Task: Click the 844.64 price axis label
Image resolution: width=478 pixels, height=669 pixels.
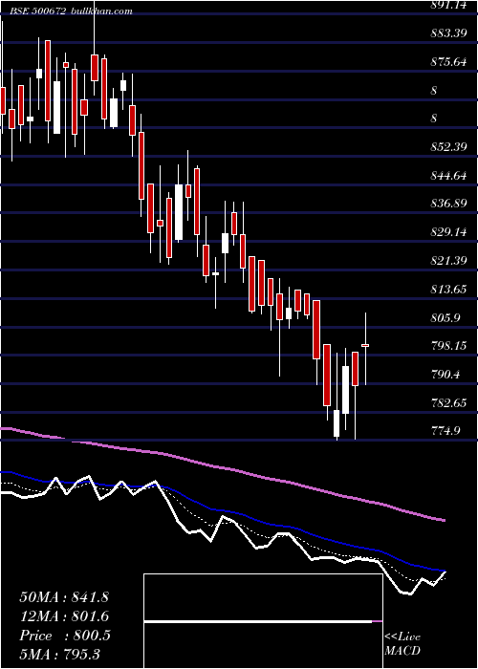Action: click(449, 175)
